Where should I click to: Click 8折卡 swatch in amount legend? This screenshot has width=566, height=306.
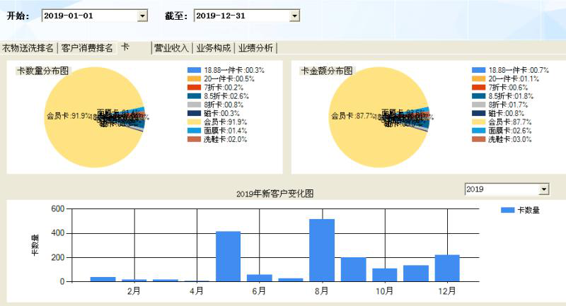tap(479, 105)
